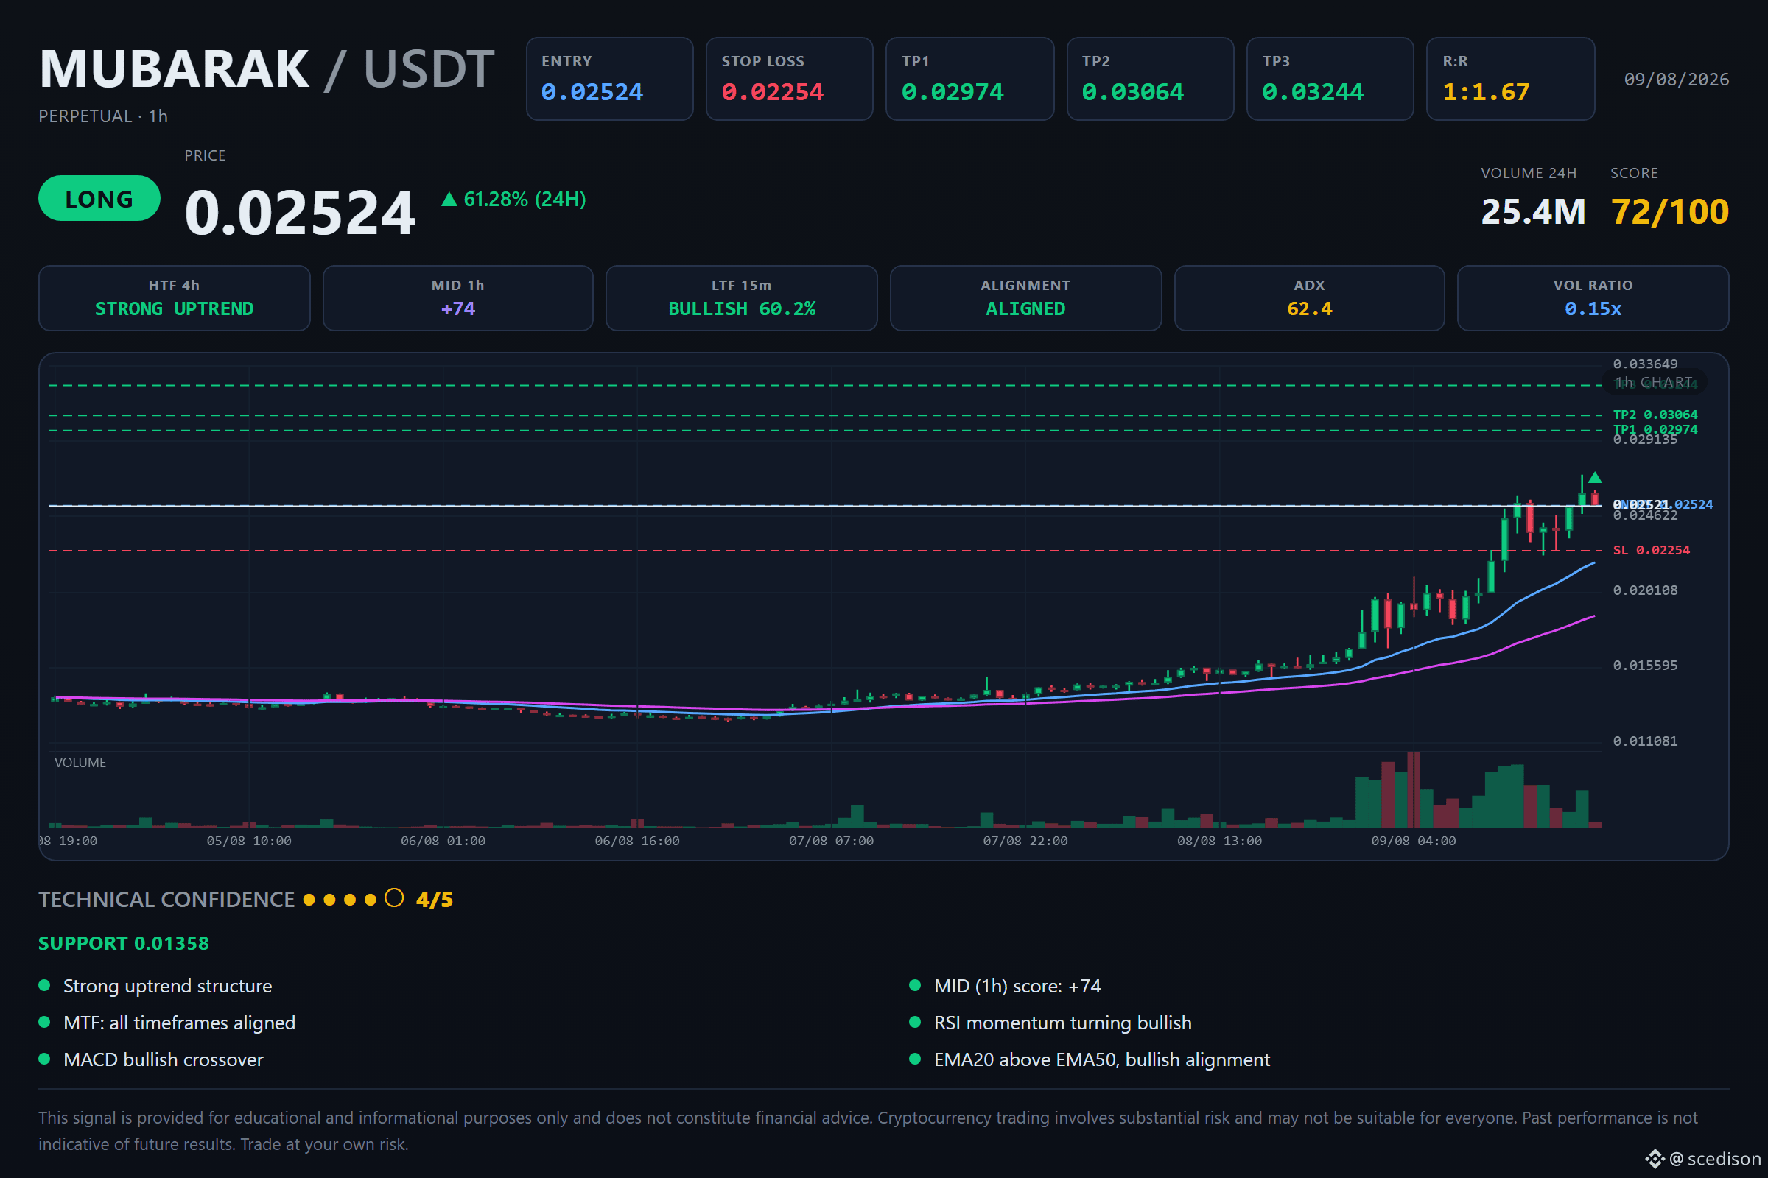
Task: Click the TP2 0.03064 card
Action: [x=1150, y=79]
